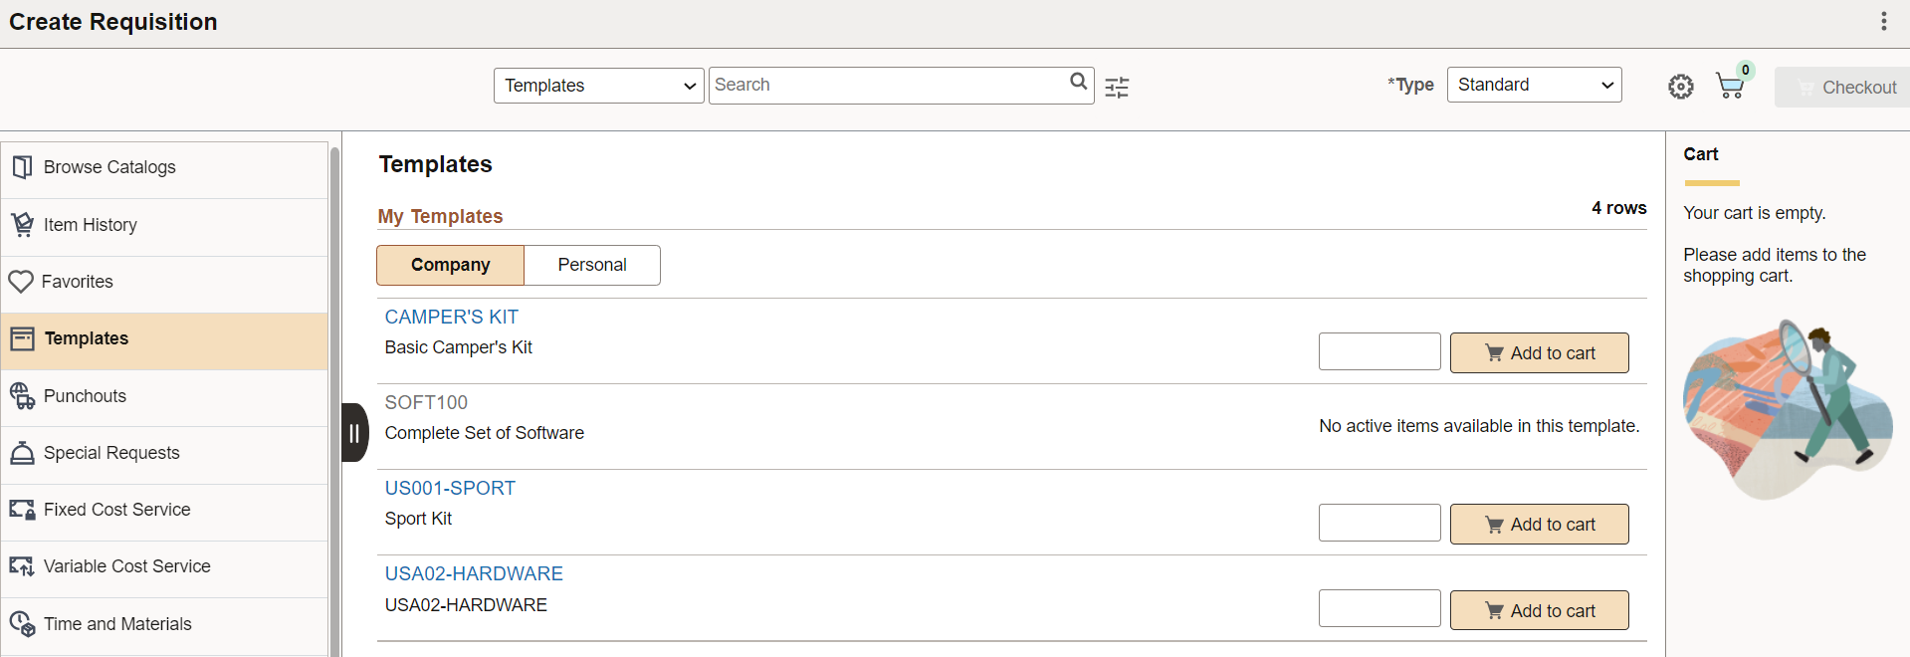Viewport: 1910px width, 657px height.
Task: Open Special Requests
Action: [110, 452]
